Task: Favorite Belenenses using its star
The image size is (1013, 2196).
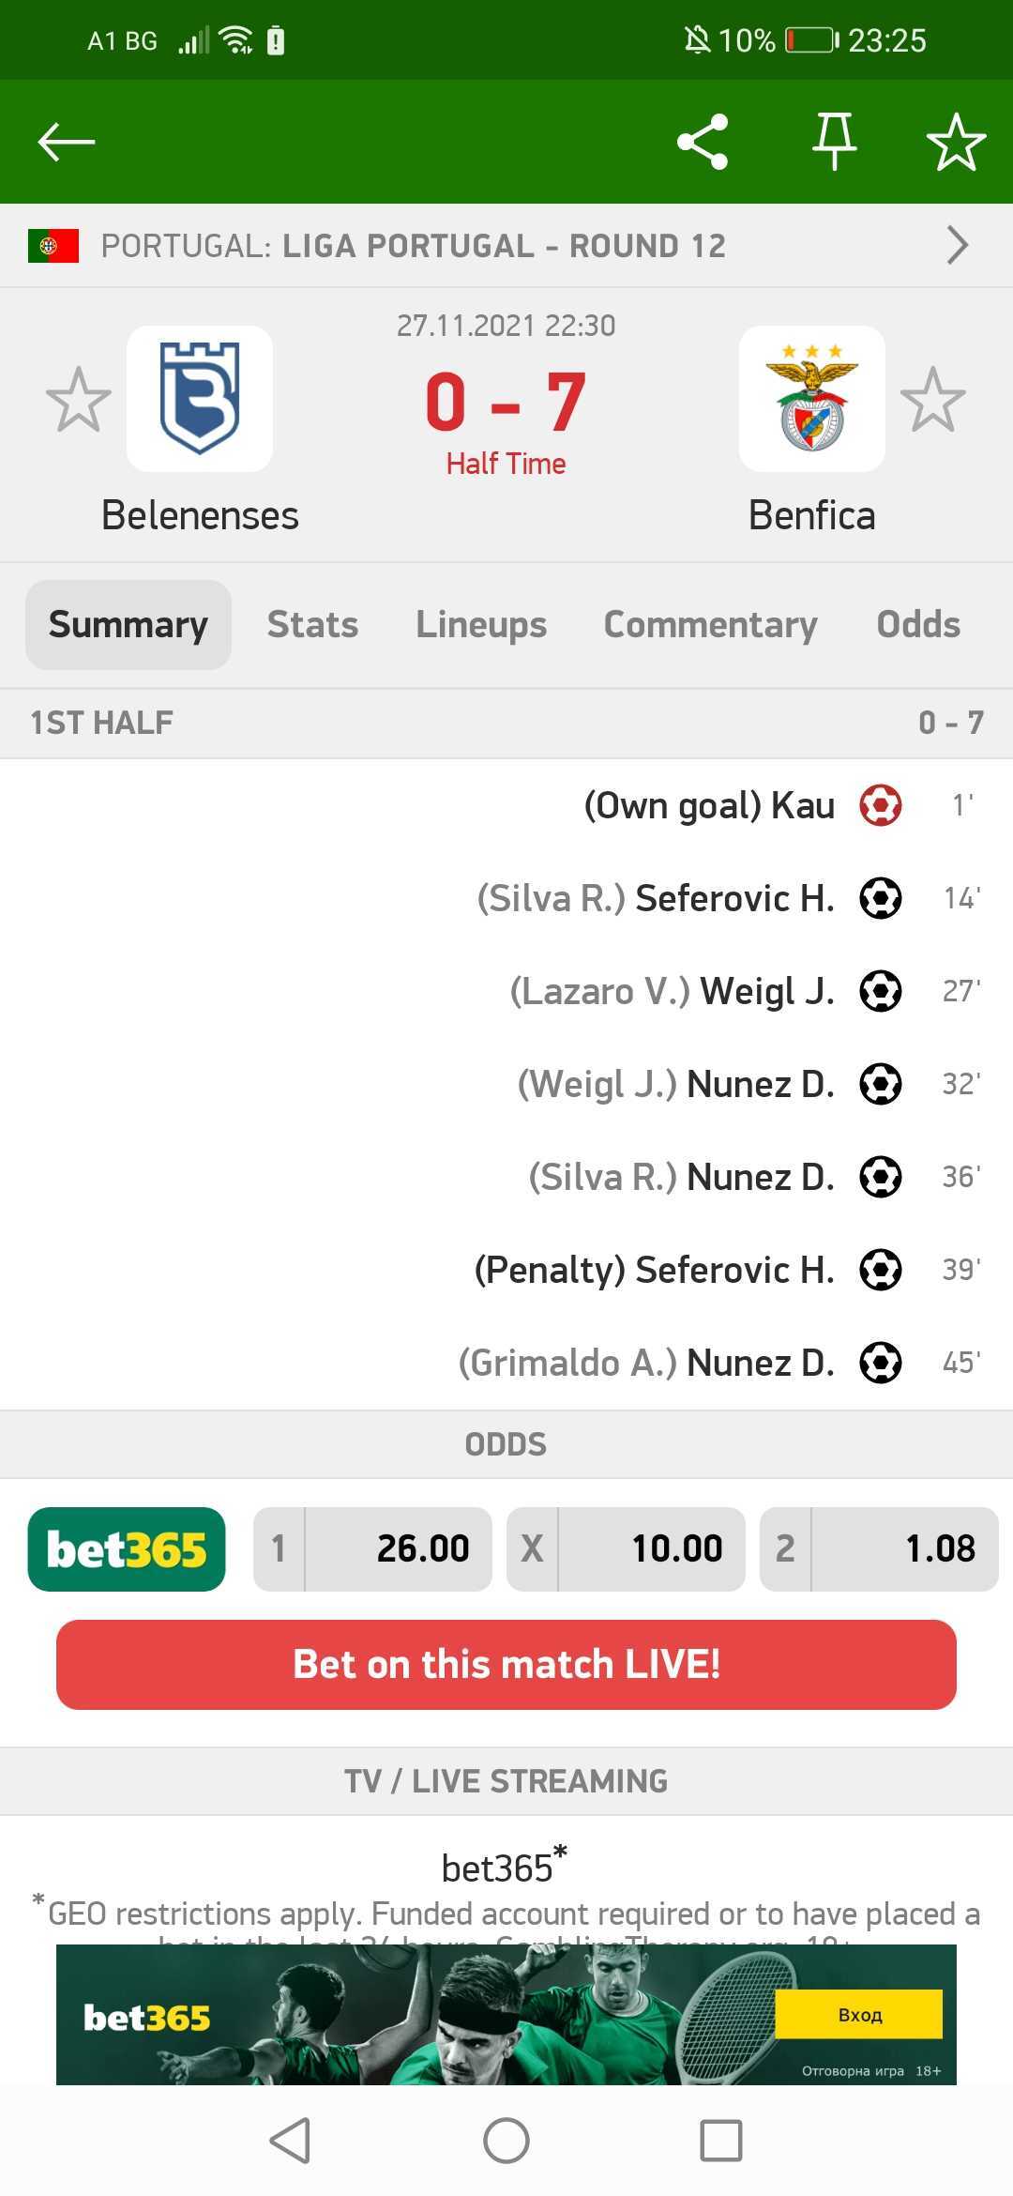Action: point(79,400)
